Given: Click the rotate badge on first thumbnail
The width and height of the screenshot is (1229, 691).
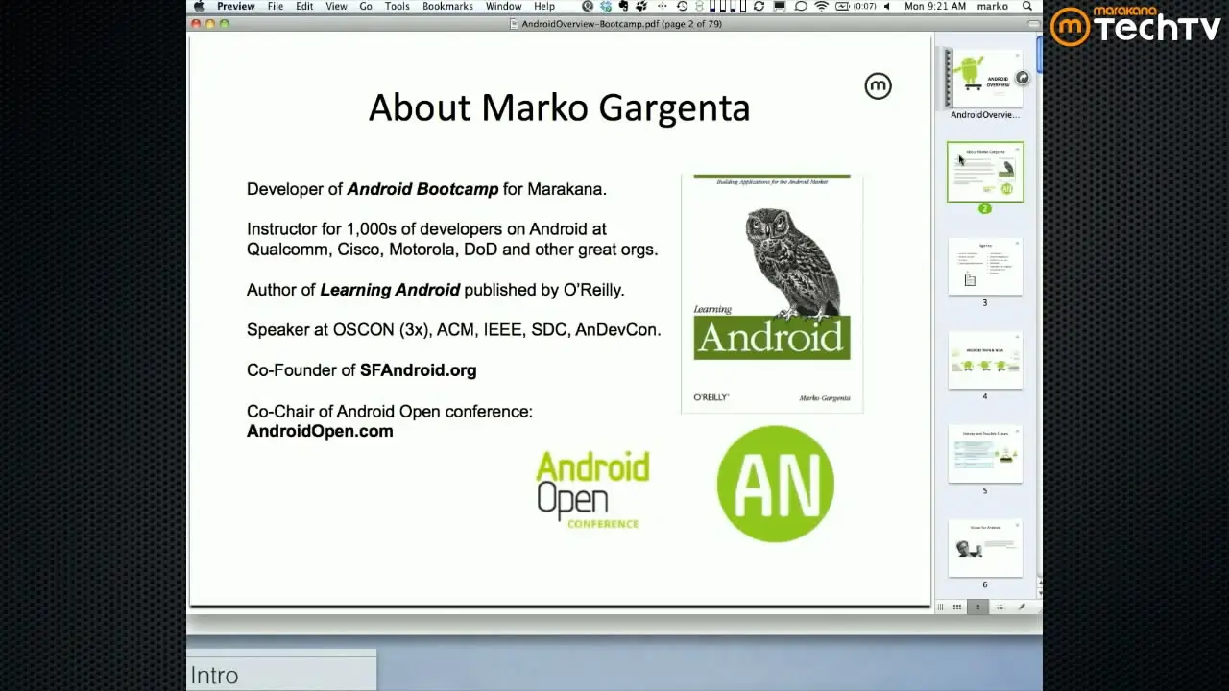Looking at the screenshot, I should [x=1022, y=78].
